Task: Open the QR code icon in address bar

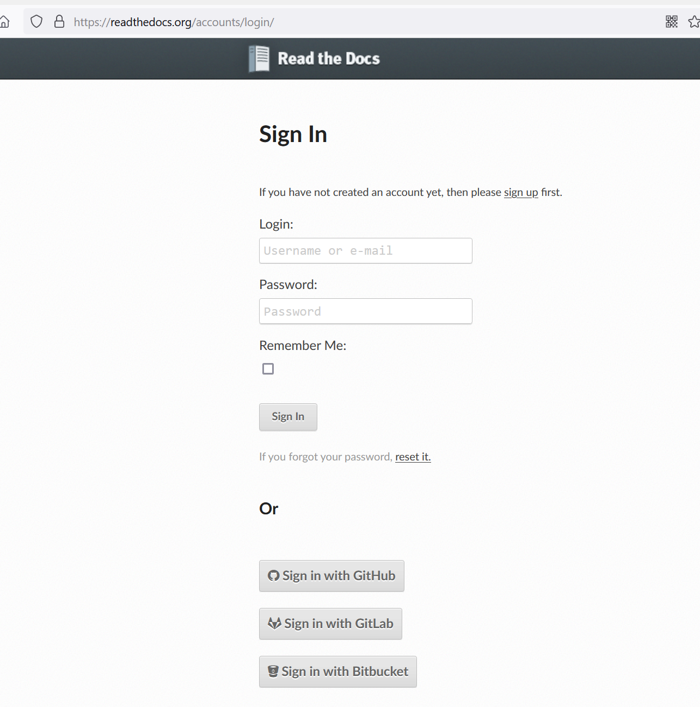Action: [672, 22]
